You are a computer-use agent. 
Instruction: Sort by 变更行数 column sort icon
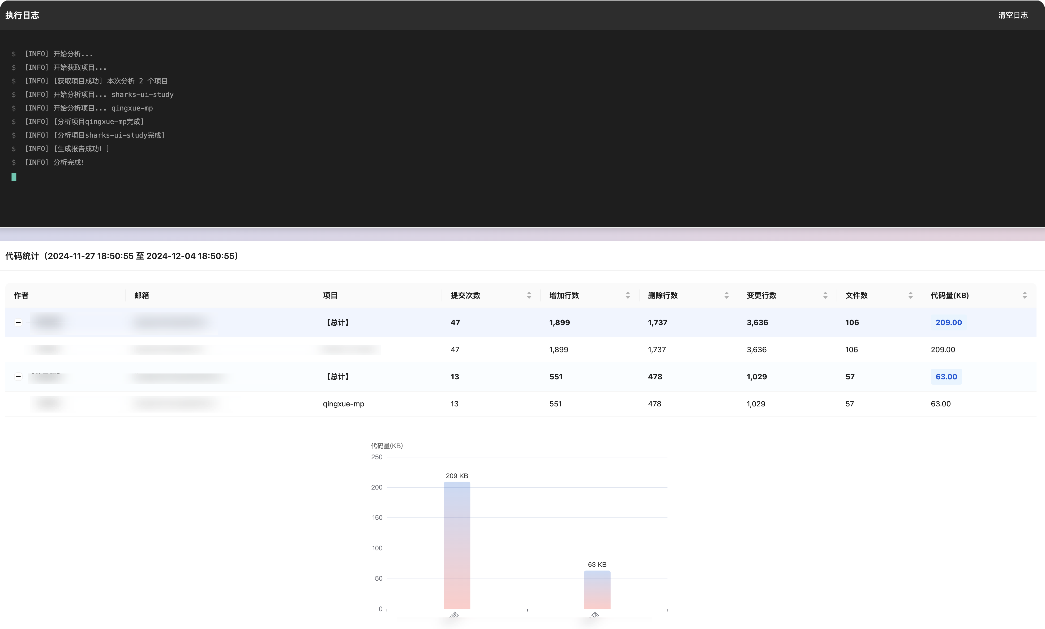click(x=825, y=295)
